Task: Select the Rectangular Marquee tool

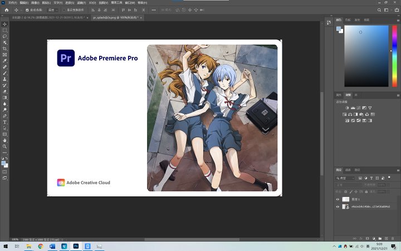Action: (4, 30)
